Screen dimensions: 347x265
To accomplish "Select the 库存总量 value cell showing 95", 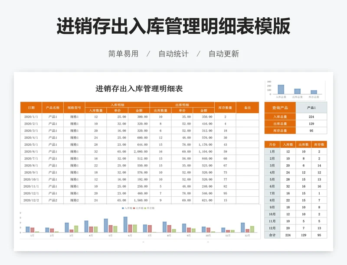I will tap(311, 131).
